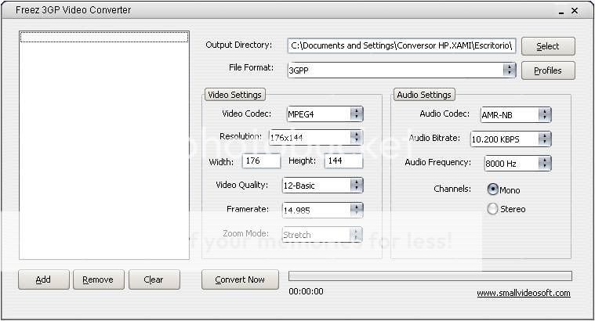Viewport: 595px width, 321px height.
Task: Expand the Video Codec dropdown
Action: click(356, 114)
